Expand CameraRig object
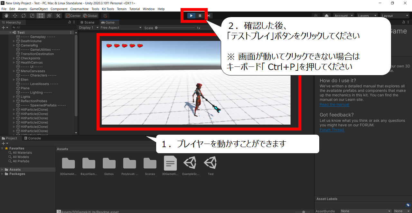The height and width of the screenshot is (213, 412). [14, 45]
